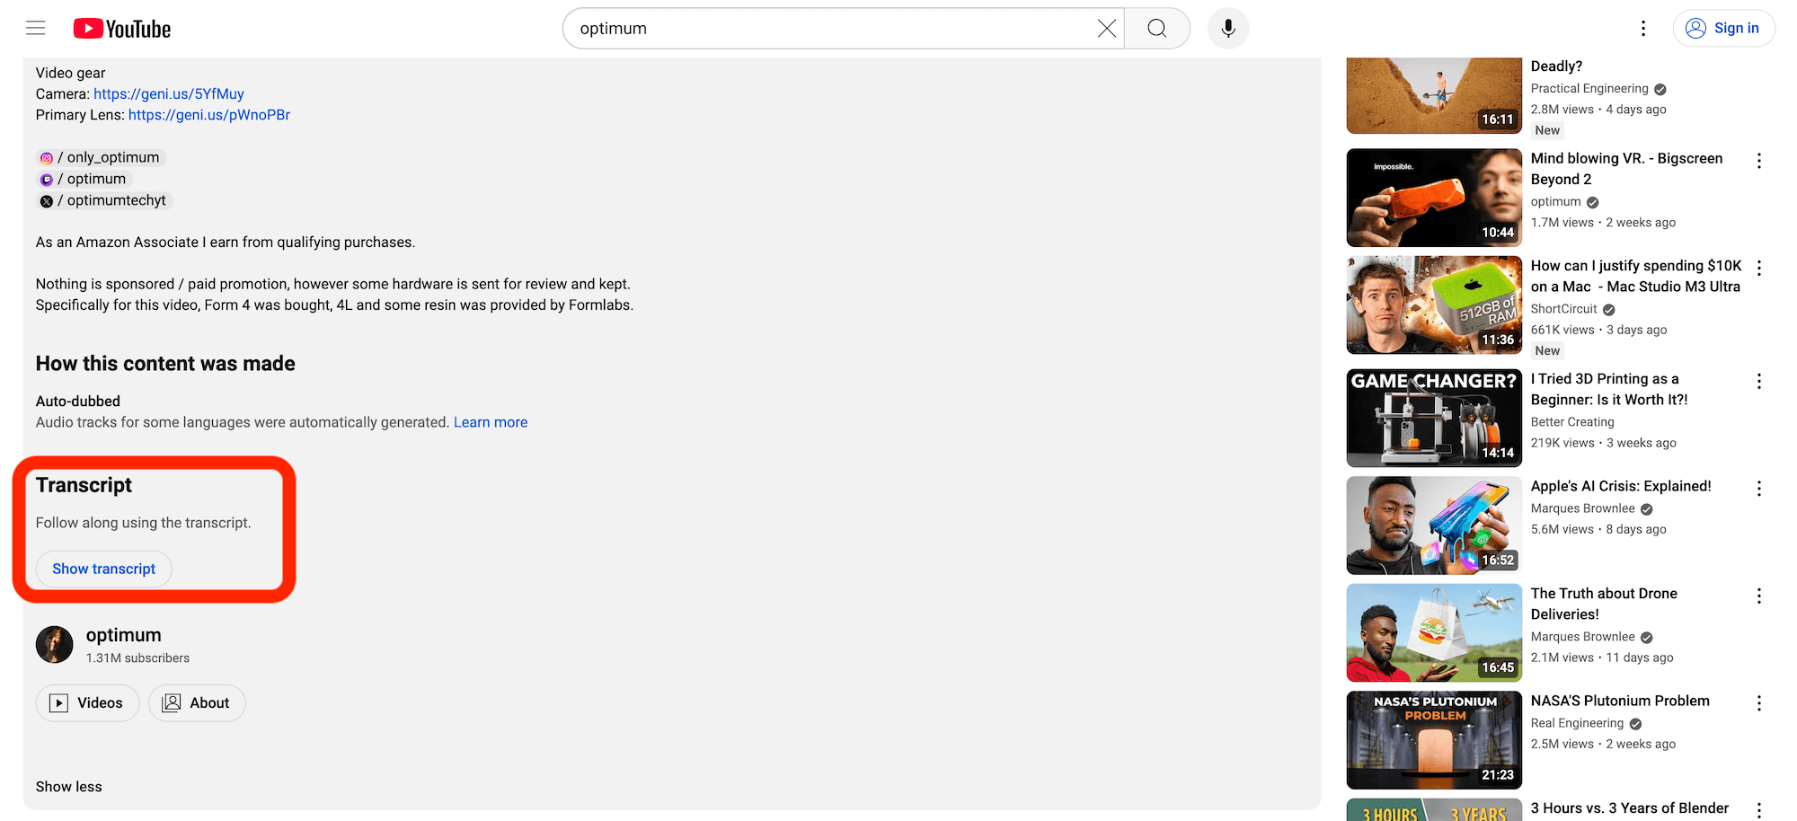Open more options for Drone Deliveries video
Viewport: 1797px width, 821px height.
pos(1759,596)
